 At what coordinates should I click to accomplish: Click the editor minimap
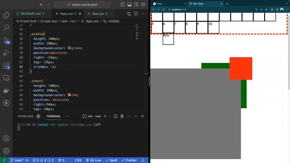137,31
